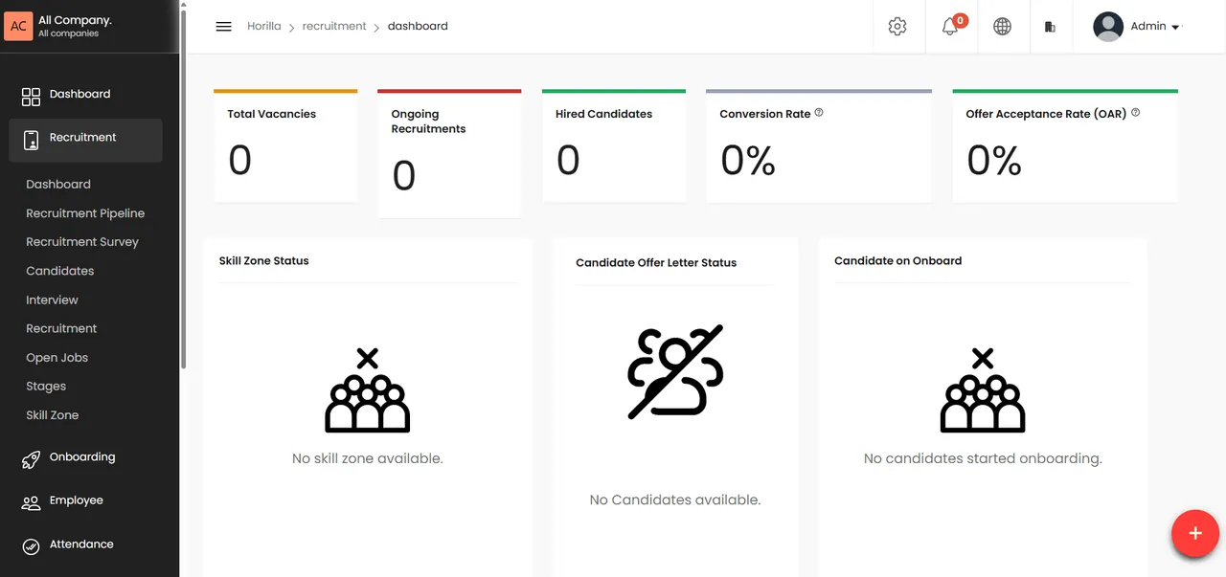Click the Dashboard grid icon in sidebar

click(31, 96)
